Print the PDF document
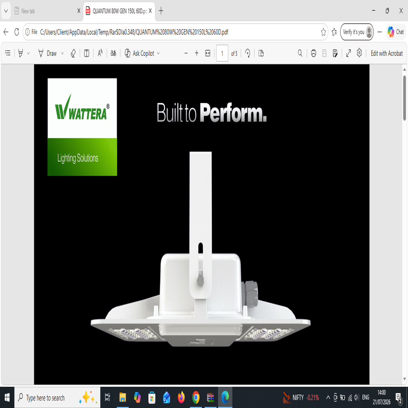408x408 pixels. [313, 53]
